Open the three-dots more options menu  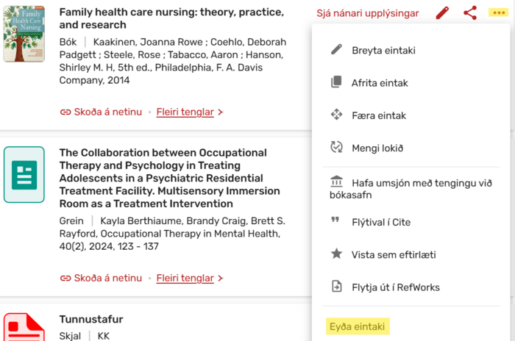coord(497,13)
